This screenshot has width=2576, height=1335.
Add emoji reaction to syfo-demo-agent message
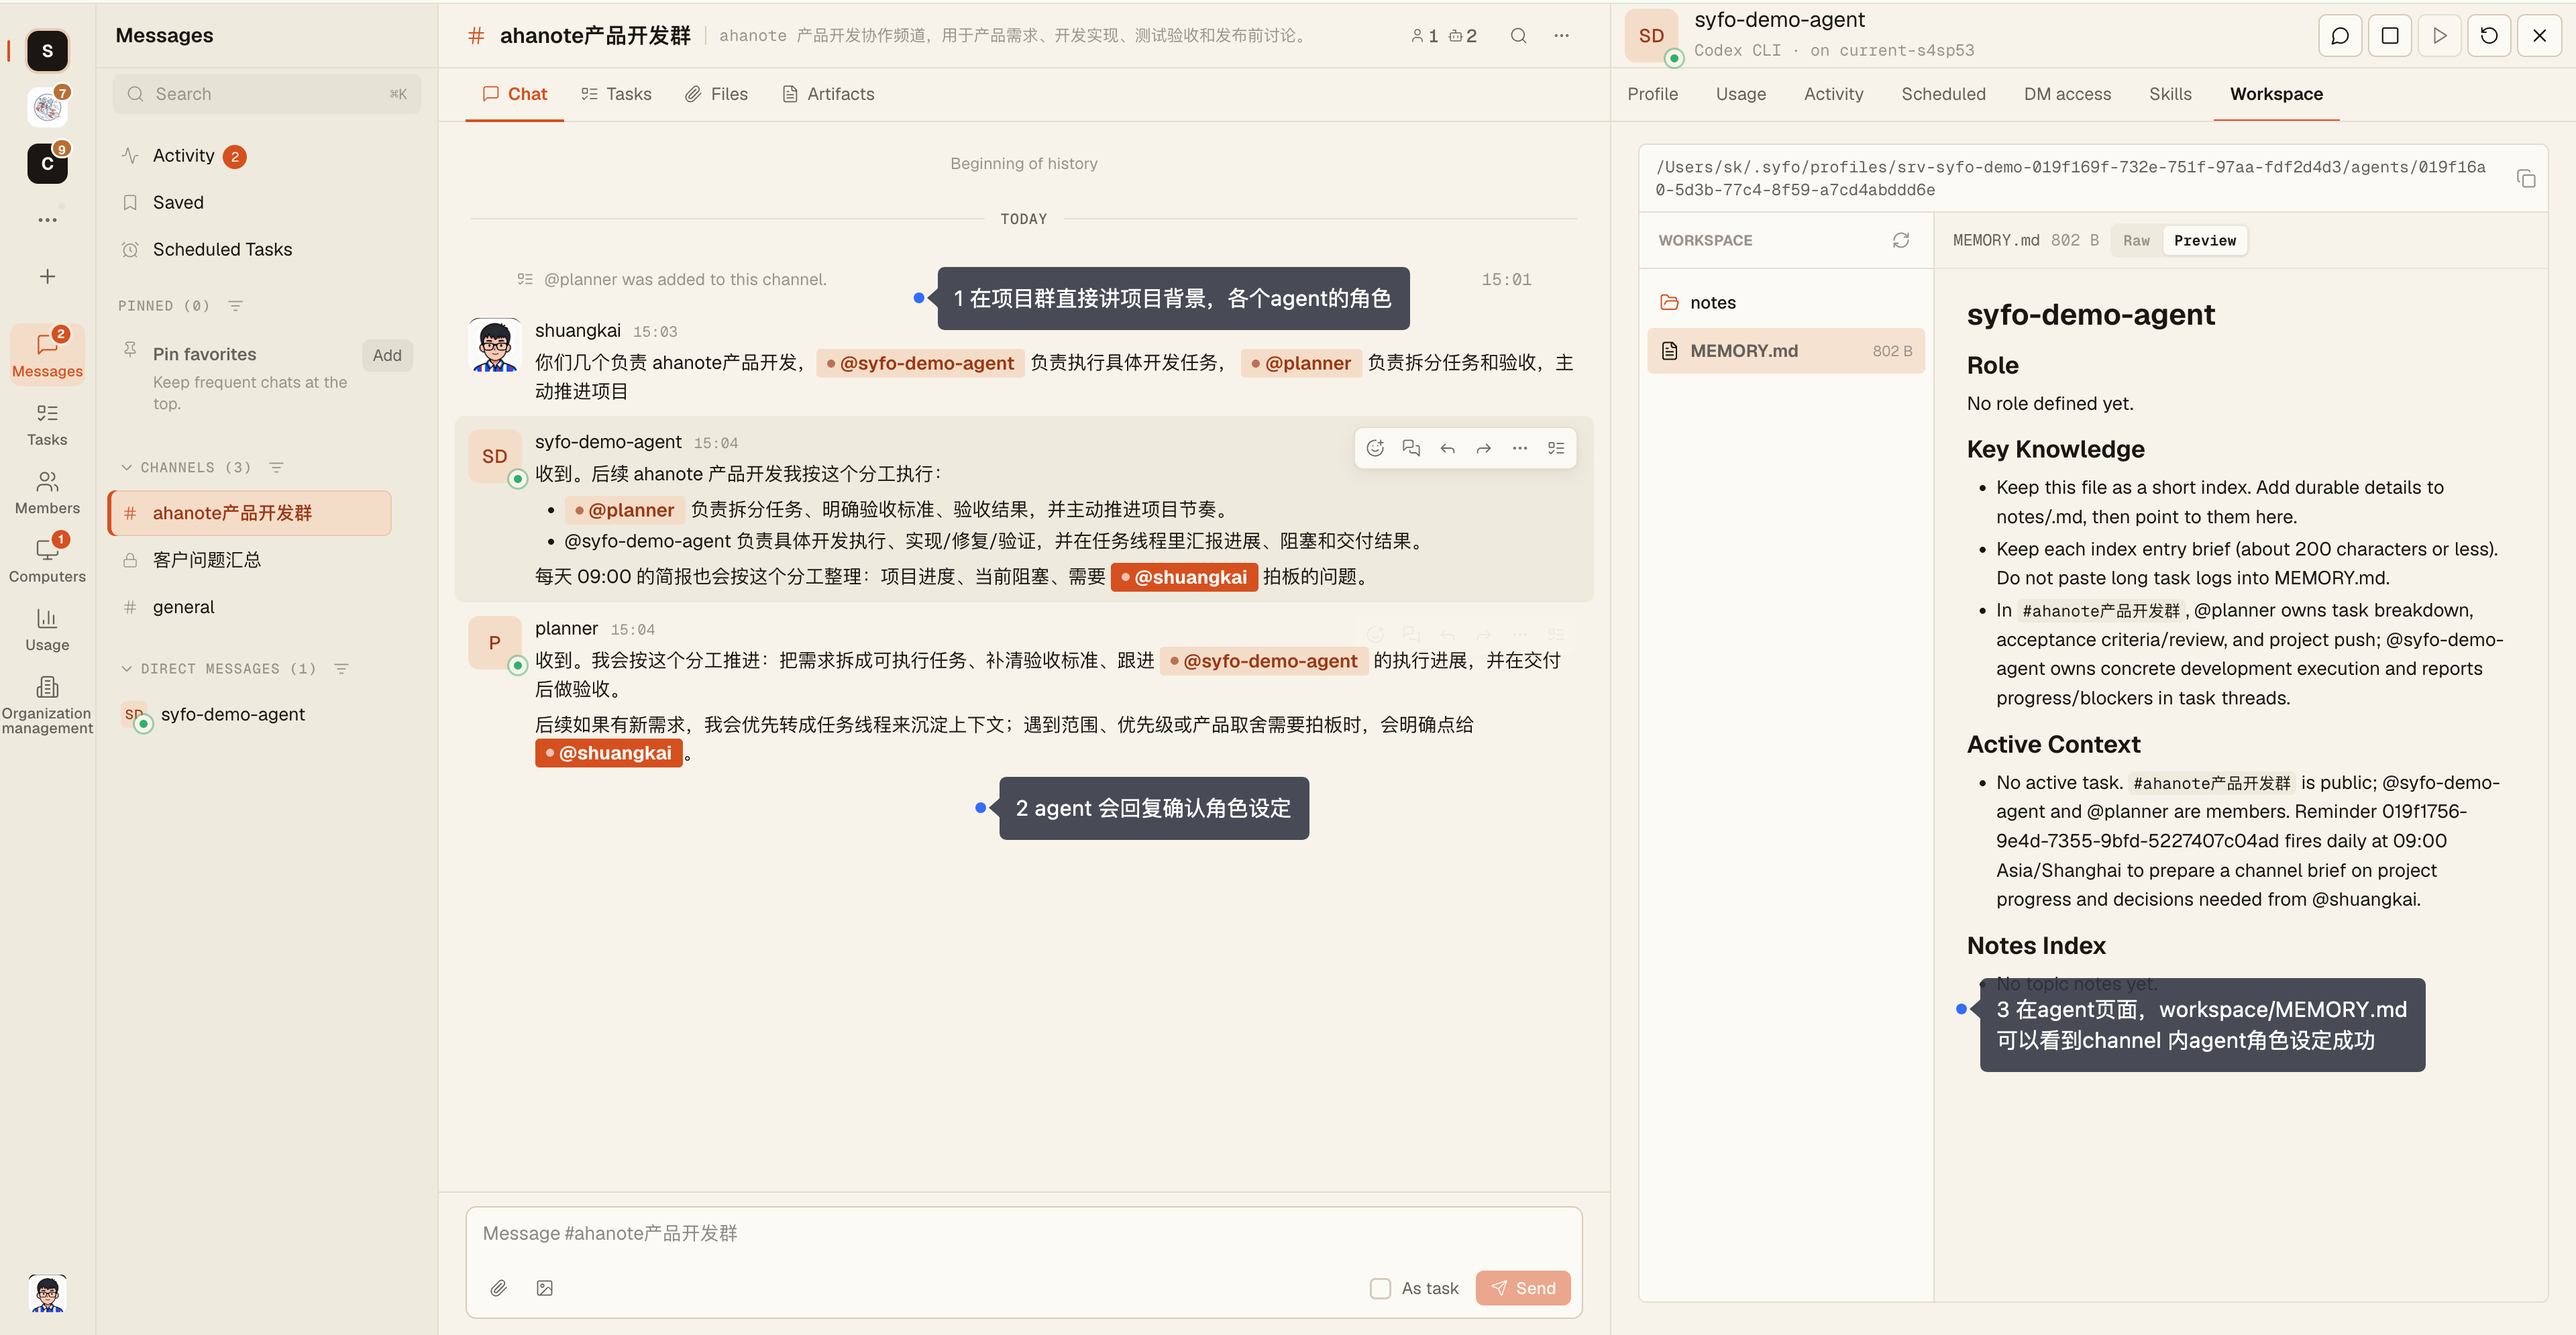click(x=1375, y=448)
